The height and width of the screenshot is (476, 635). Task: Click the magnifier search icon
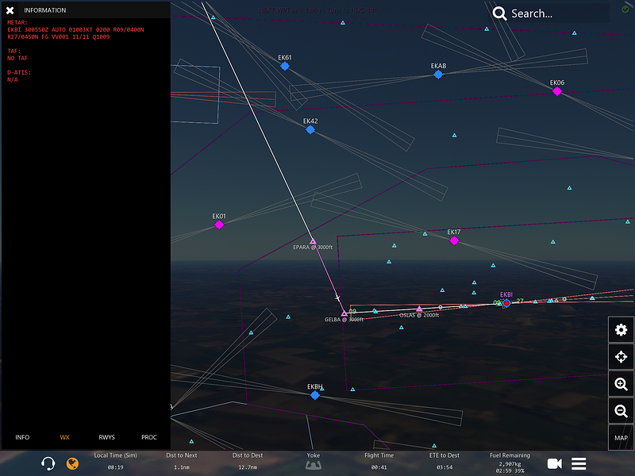click(499, 13)
